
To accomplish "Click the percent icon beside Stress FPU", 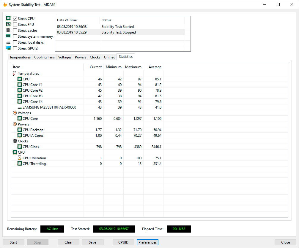I will pos(8,24).
